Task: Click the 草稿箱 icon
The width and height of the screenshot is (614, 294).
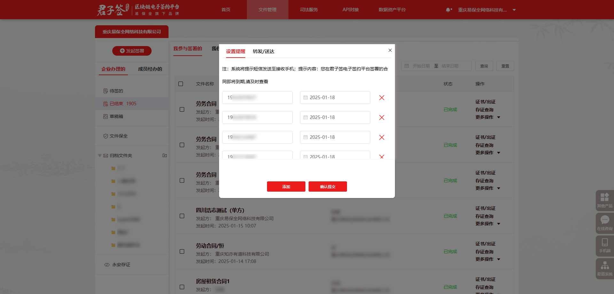Action: pos(106,116)
